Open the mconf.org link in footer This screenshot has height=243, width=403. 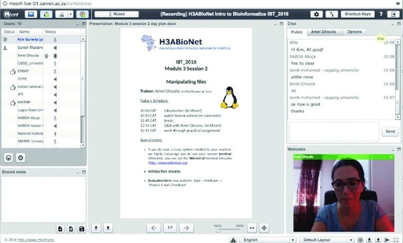point(36,240)
